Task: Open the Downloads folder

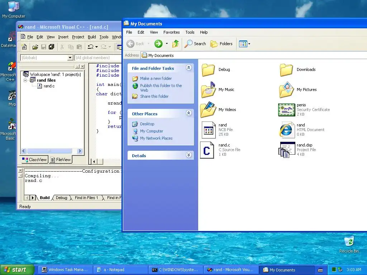Action: coord(286,70)
